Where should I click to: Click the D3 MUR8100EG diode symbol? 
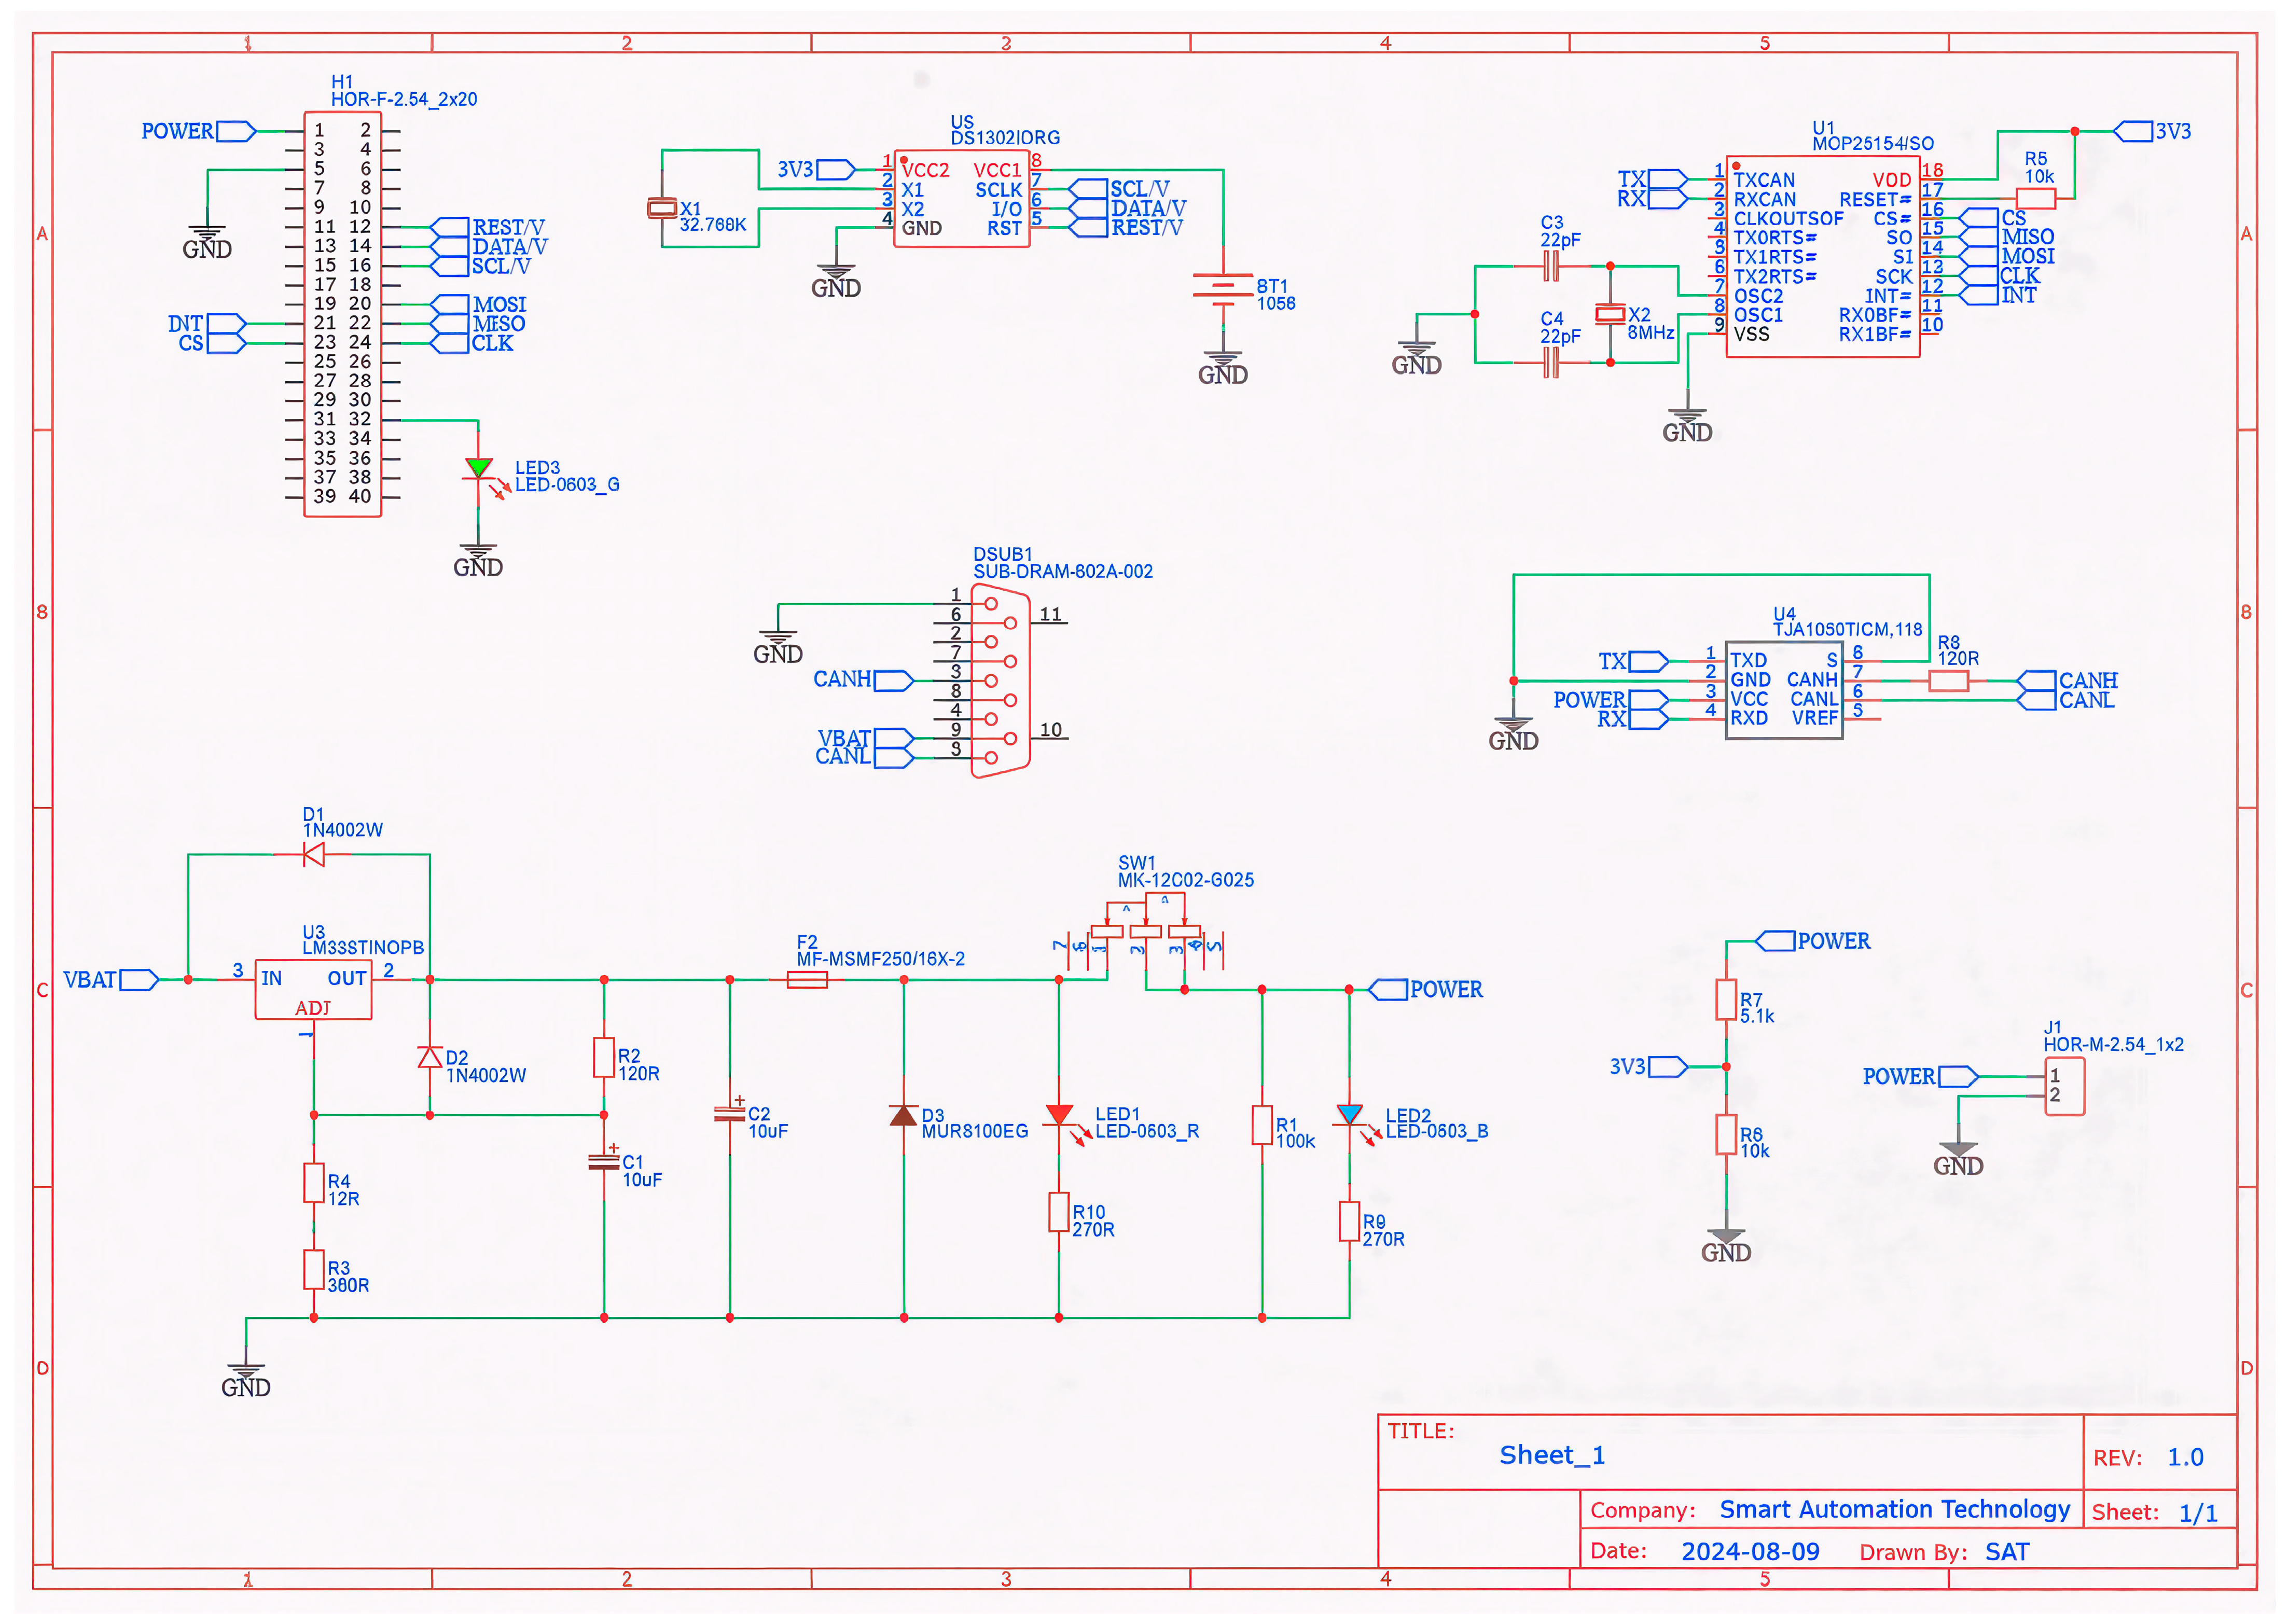[x=903, y=1115]
